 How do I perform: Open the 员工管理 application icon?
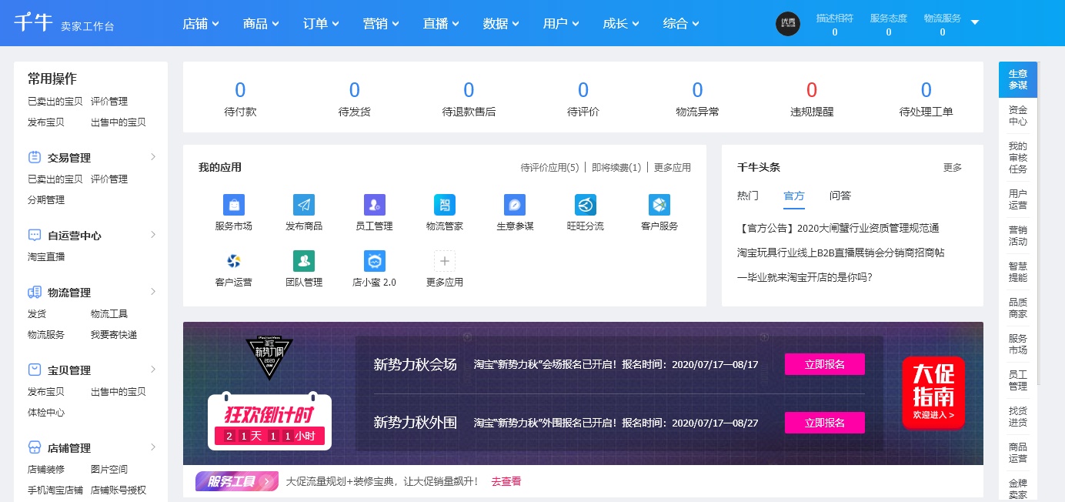pos(374,204)
